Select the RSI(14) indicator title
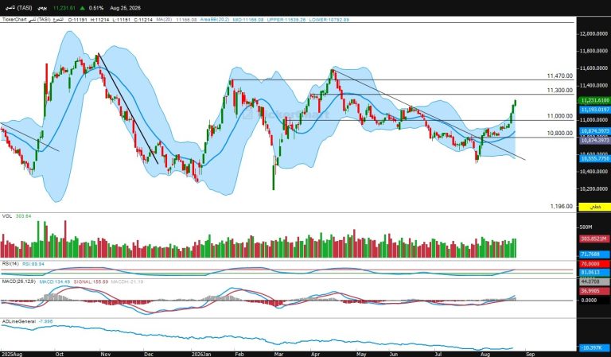Screen dimensions: 611x357 [10, 263]
